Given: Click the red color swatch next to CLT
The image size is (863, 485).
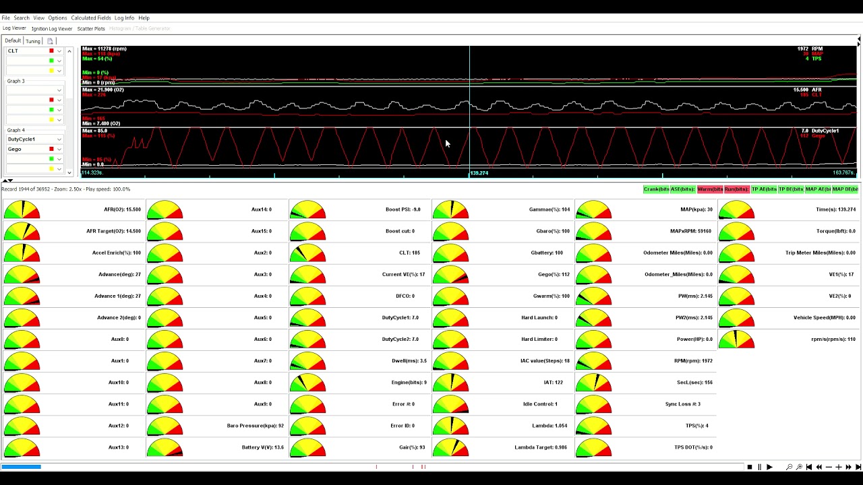Looking at the screenshot, I should pyautogui.click(x=51, y=51).
